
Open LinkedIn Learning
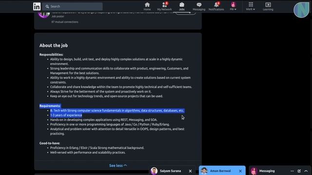pyautogui.click(x=268, y=6)
